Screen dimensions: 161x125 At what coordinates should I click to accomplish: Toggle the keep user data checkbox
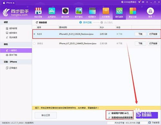(109, 113)
